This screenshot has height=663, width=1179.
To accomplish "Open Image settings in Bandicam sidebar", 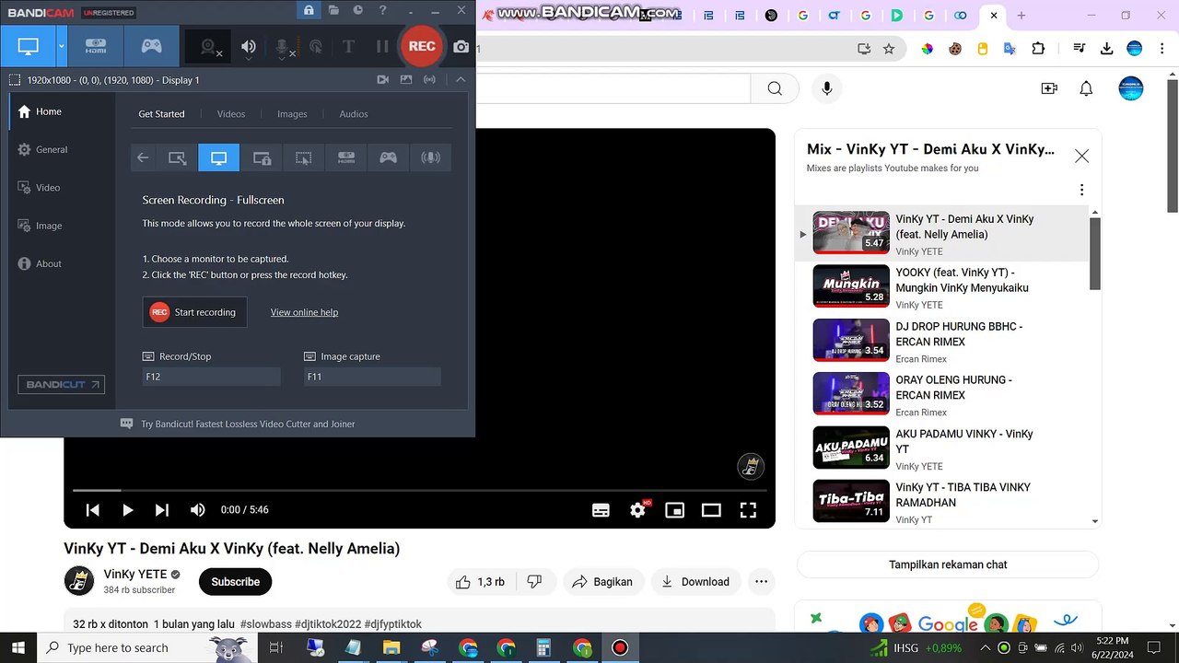I will point(60,226).
